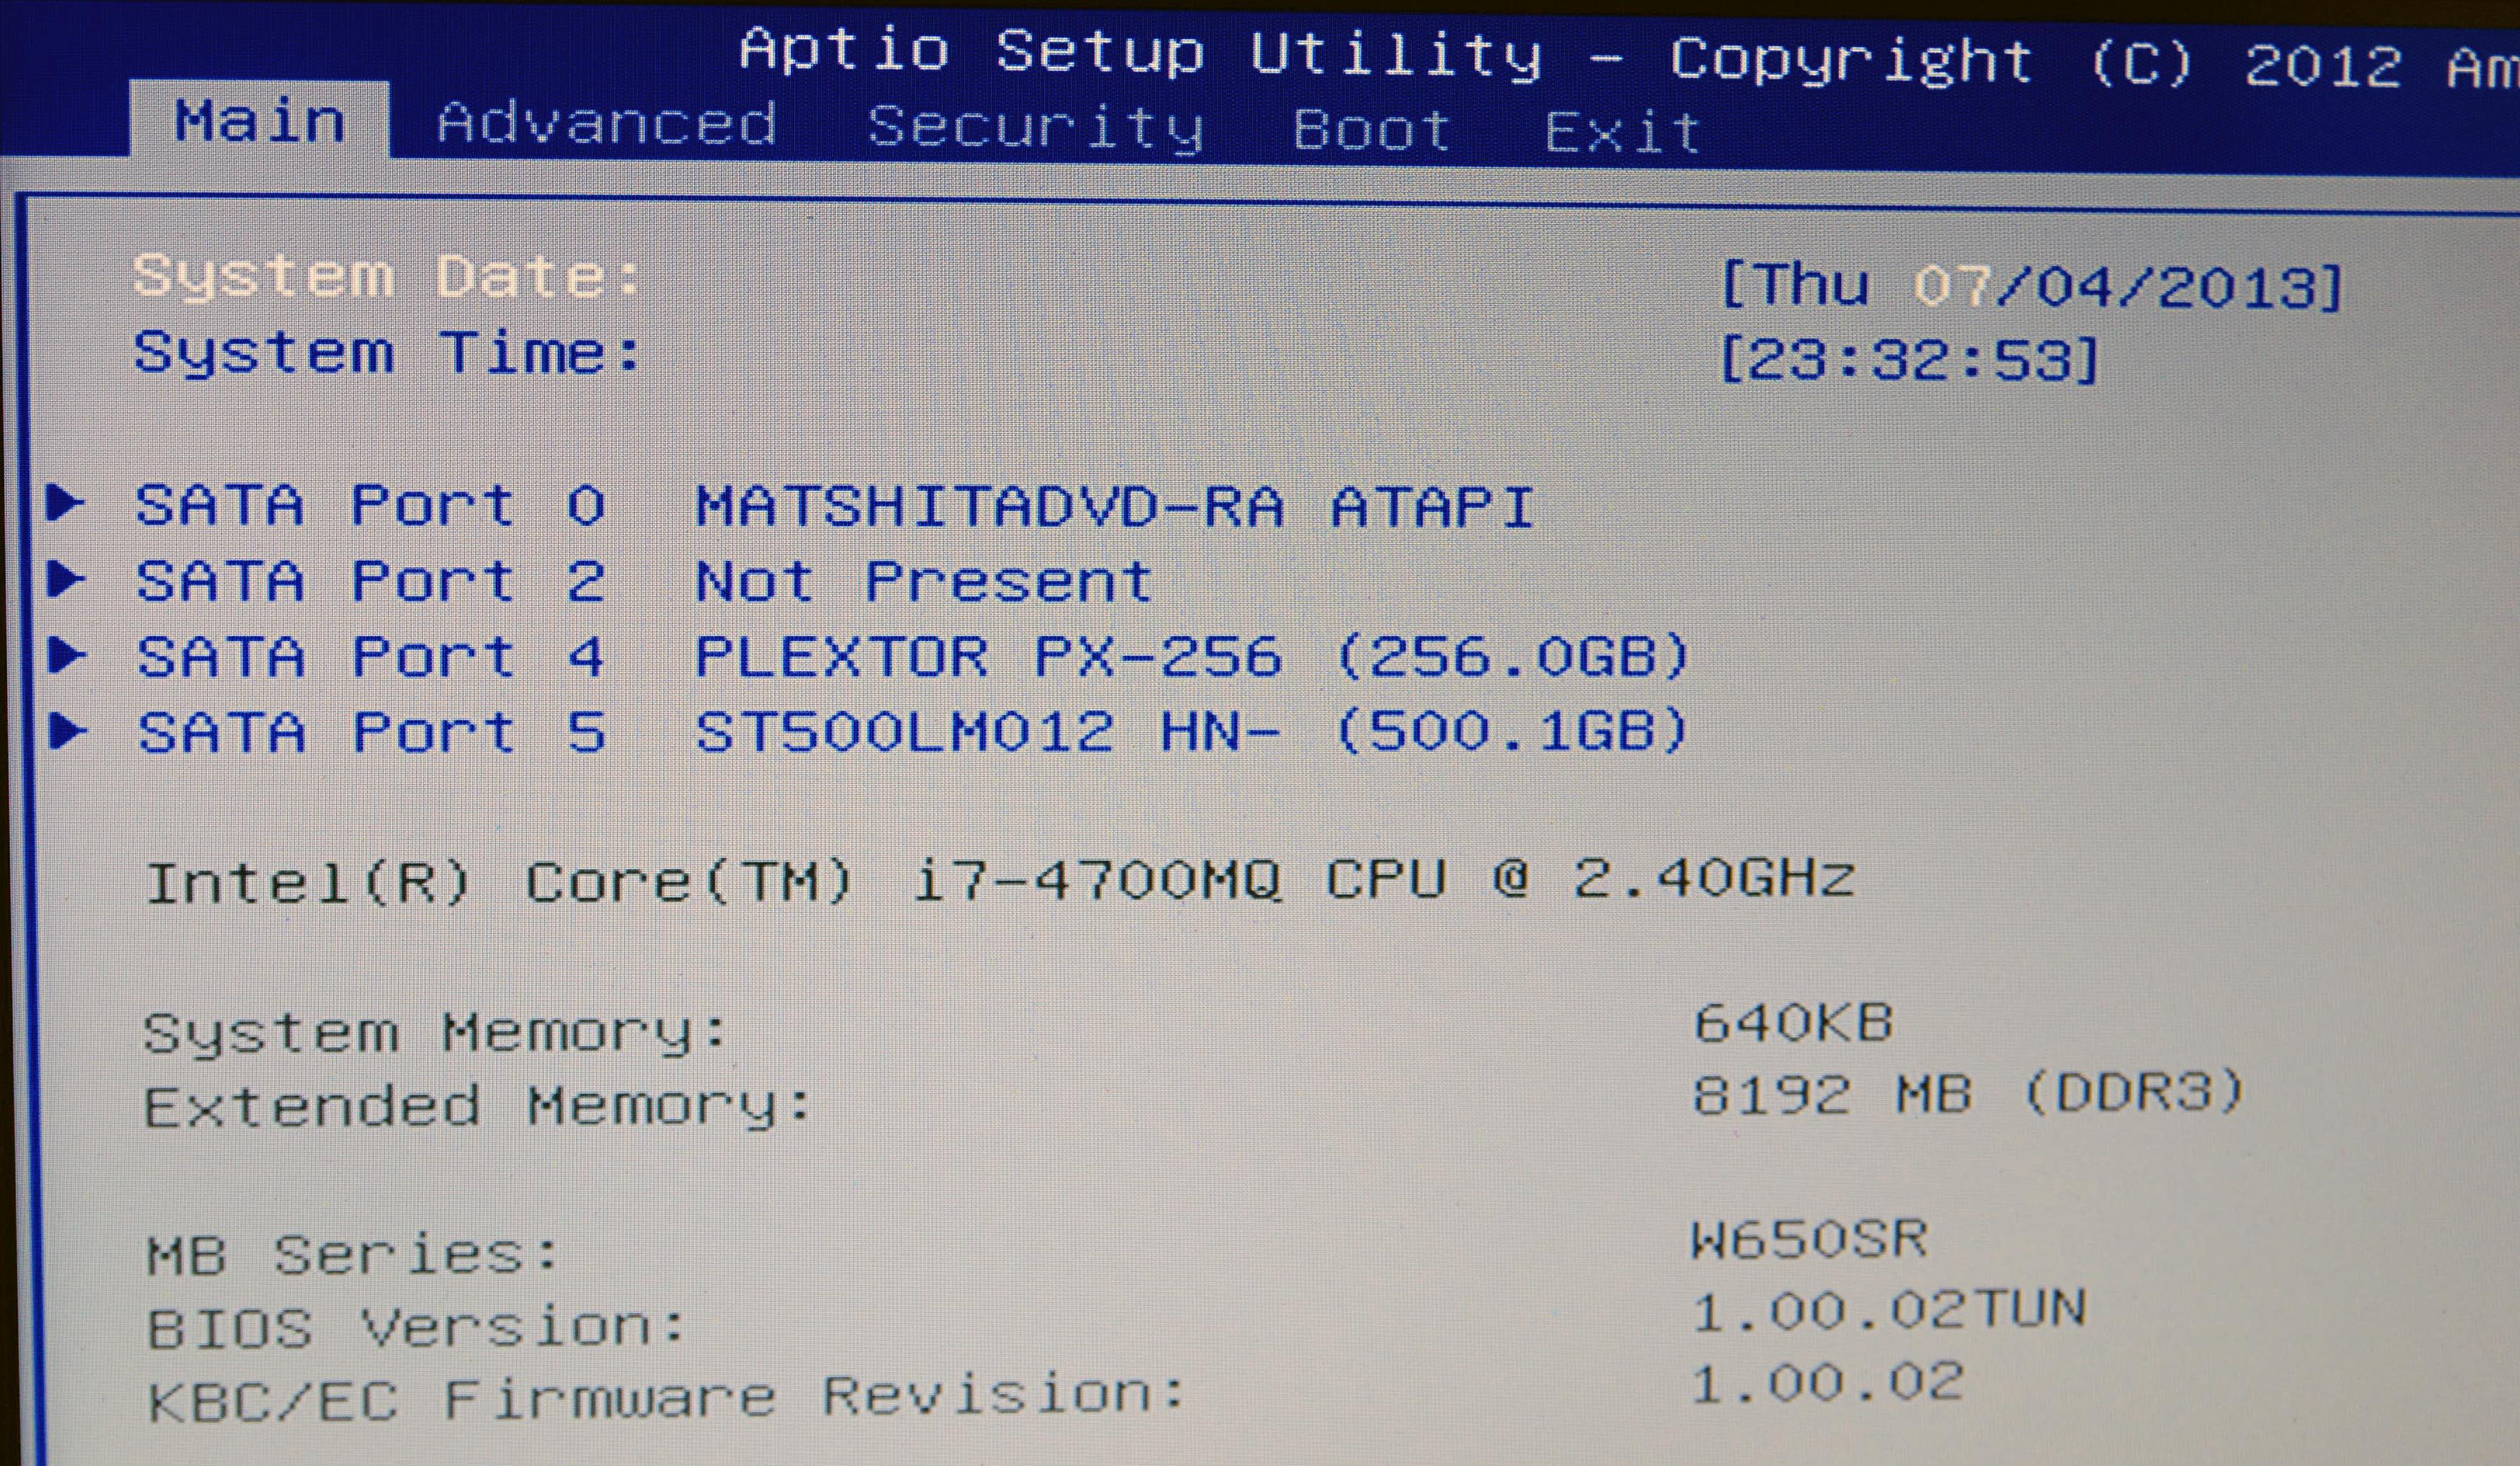Click the System Date label
The width and height of the screenshot is (2520, 1466).
point(388,276)
